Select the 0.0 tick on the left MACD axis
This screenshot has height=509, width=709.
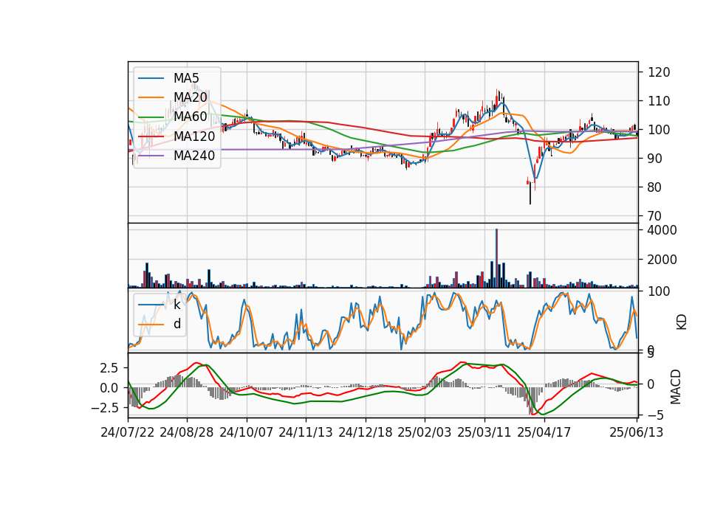109,388
